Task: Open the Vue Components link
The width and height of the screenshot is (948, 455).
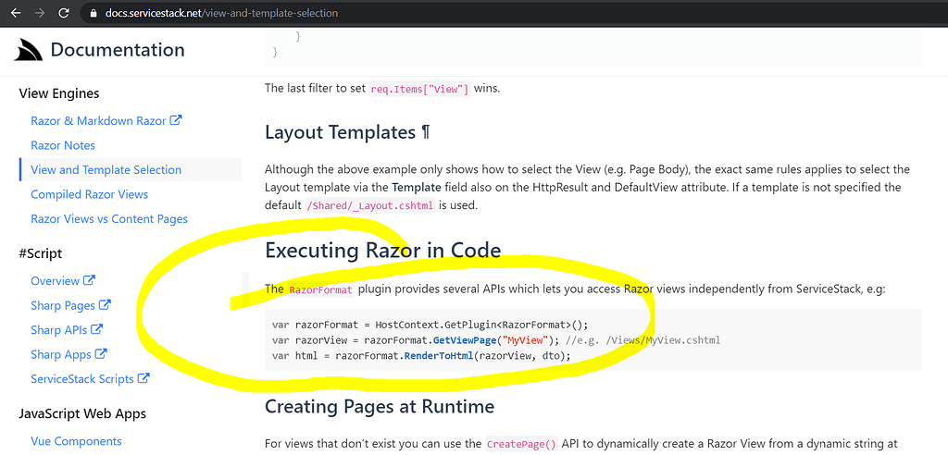Action: (76, 441)
